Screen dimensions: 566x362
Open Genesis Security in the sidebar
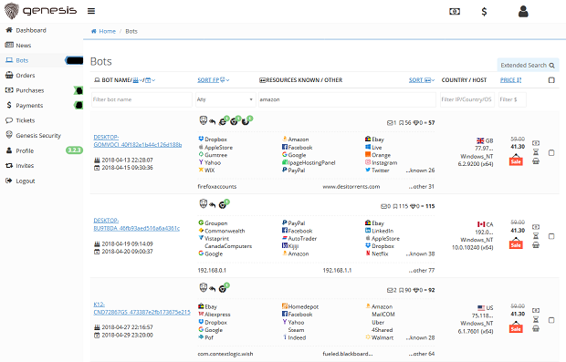(x=38, y=136)
